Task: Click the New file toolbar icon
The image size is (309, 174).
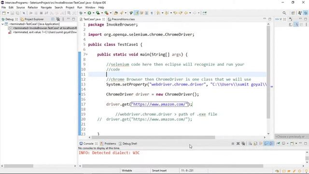Action: click(x=4, y=13)
